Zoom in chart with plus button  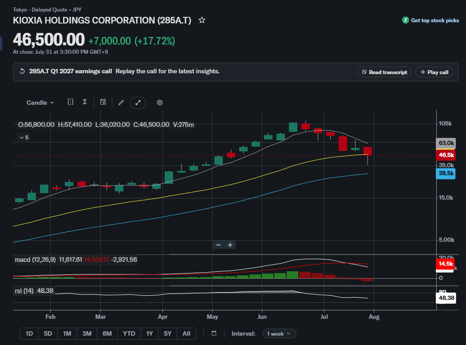(x=230, y=245)
